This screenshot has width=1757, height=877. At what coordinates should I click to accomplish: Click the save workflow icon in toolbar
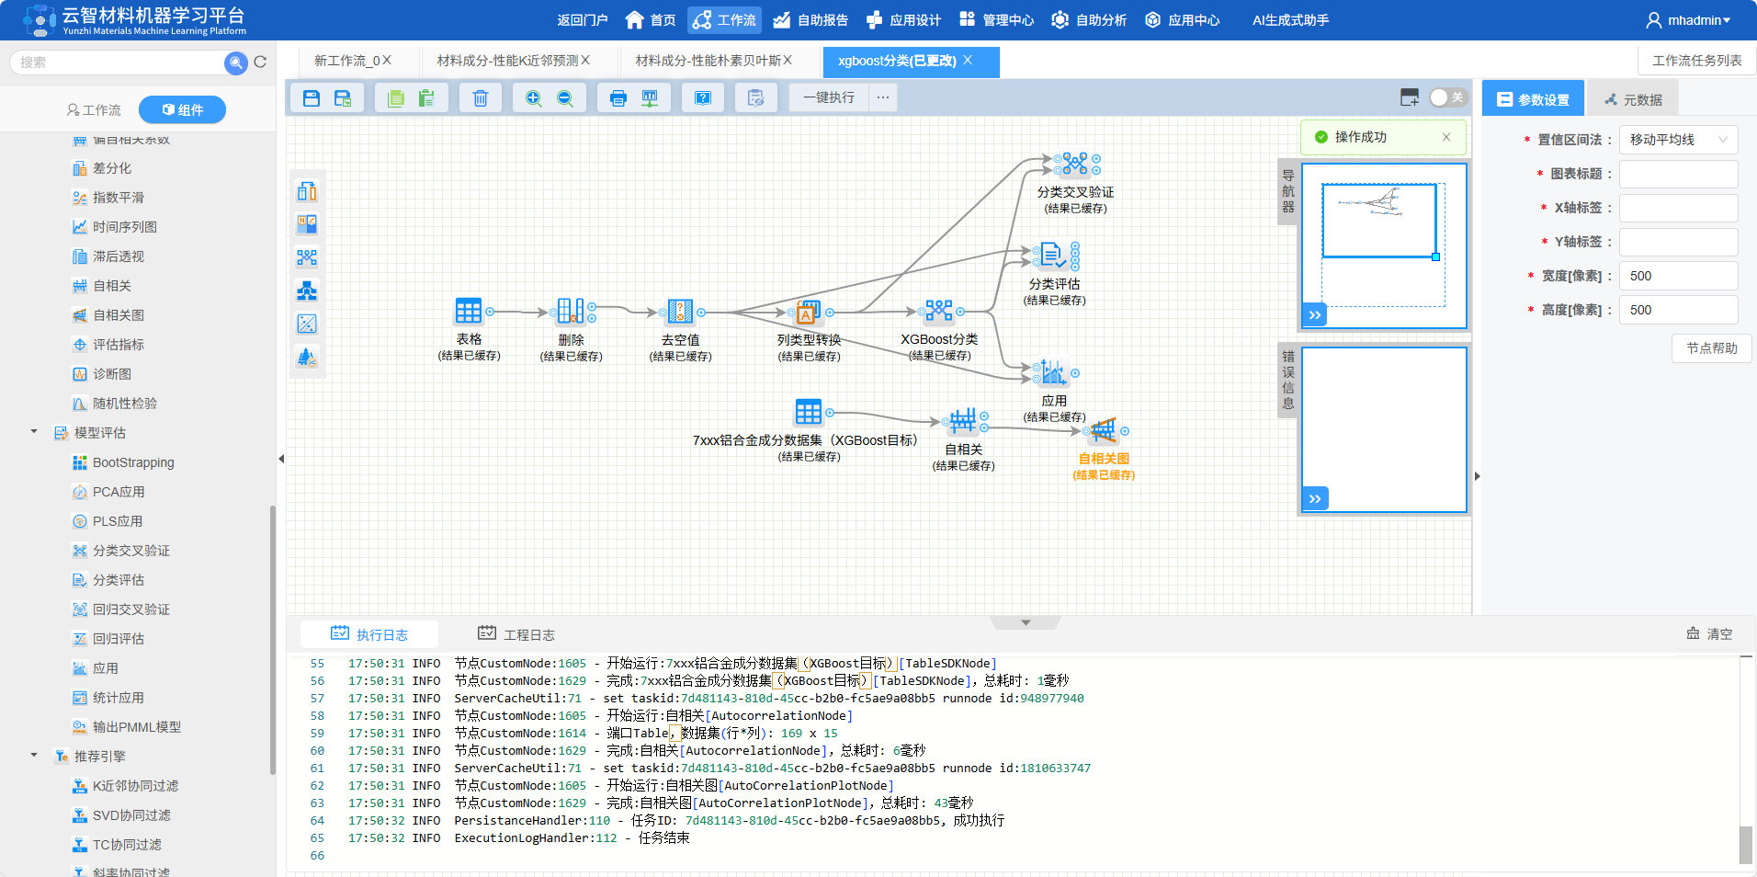(312, 98)
